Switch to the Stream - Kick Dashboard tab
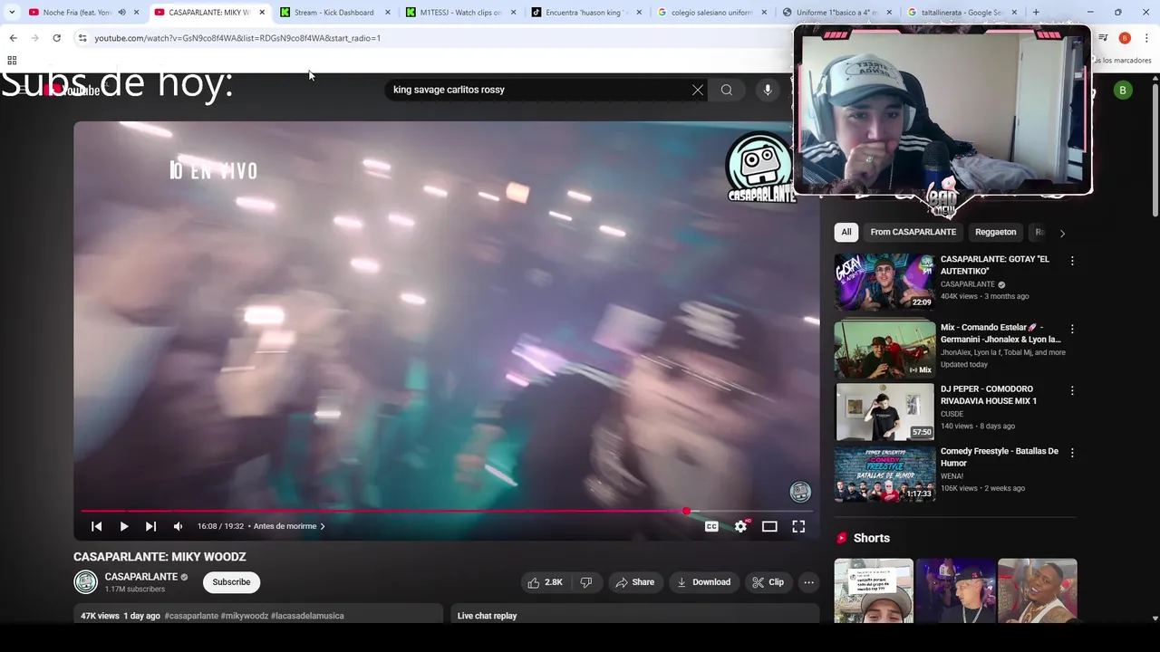The image size is (1160, 652). pos(333,13)
